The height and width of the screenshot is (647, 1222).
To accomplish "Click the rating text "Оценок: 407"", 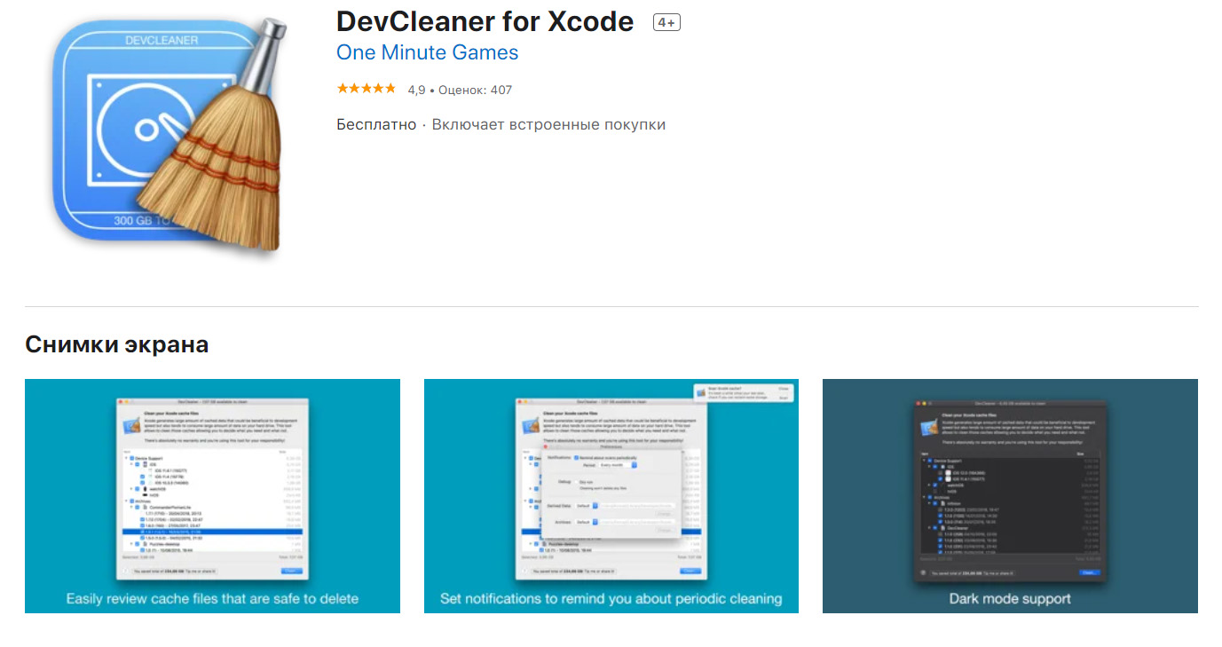I will [x=475, y=90].
